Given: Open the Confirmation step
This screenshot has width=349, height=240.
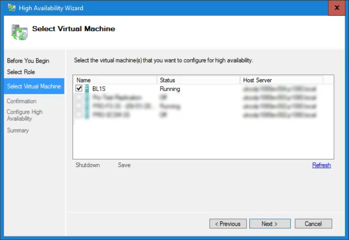Looking at the screenshot, I should (21, 101).
